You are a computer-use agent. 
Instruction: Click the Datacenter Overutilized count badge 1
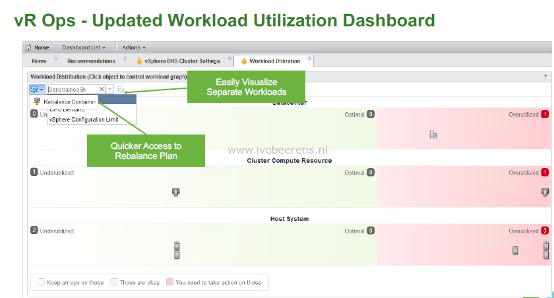[545, 114]
